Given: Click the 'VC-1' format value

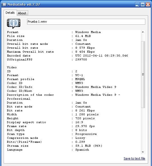Looking at the screenshot, I should tap(79, 75).
